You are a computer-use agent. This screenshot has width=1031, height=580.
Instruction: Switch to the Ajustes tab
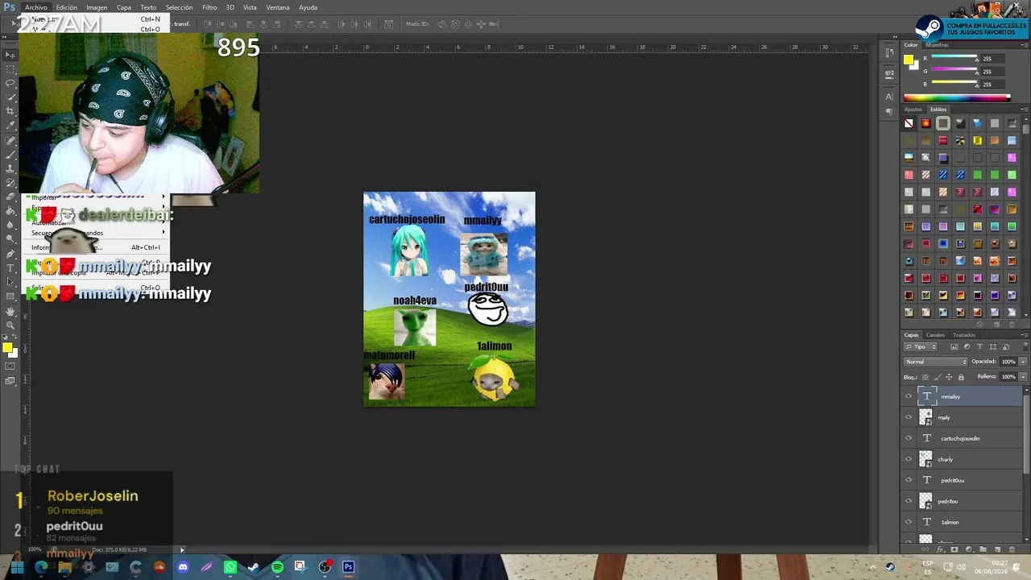(x=913, y=110)
